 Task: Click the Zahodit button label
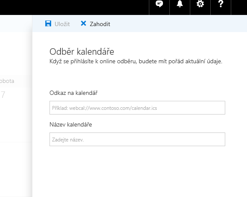[x=100, y=24]
